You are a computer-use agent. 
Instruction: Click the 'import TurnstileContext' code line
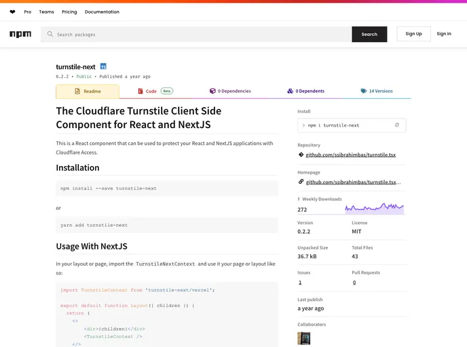point(138,290)
